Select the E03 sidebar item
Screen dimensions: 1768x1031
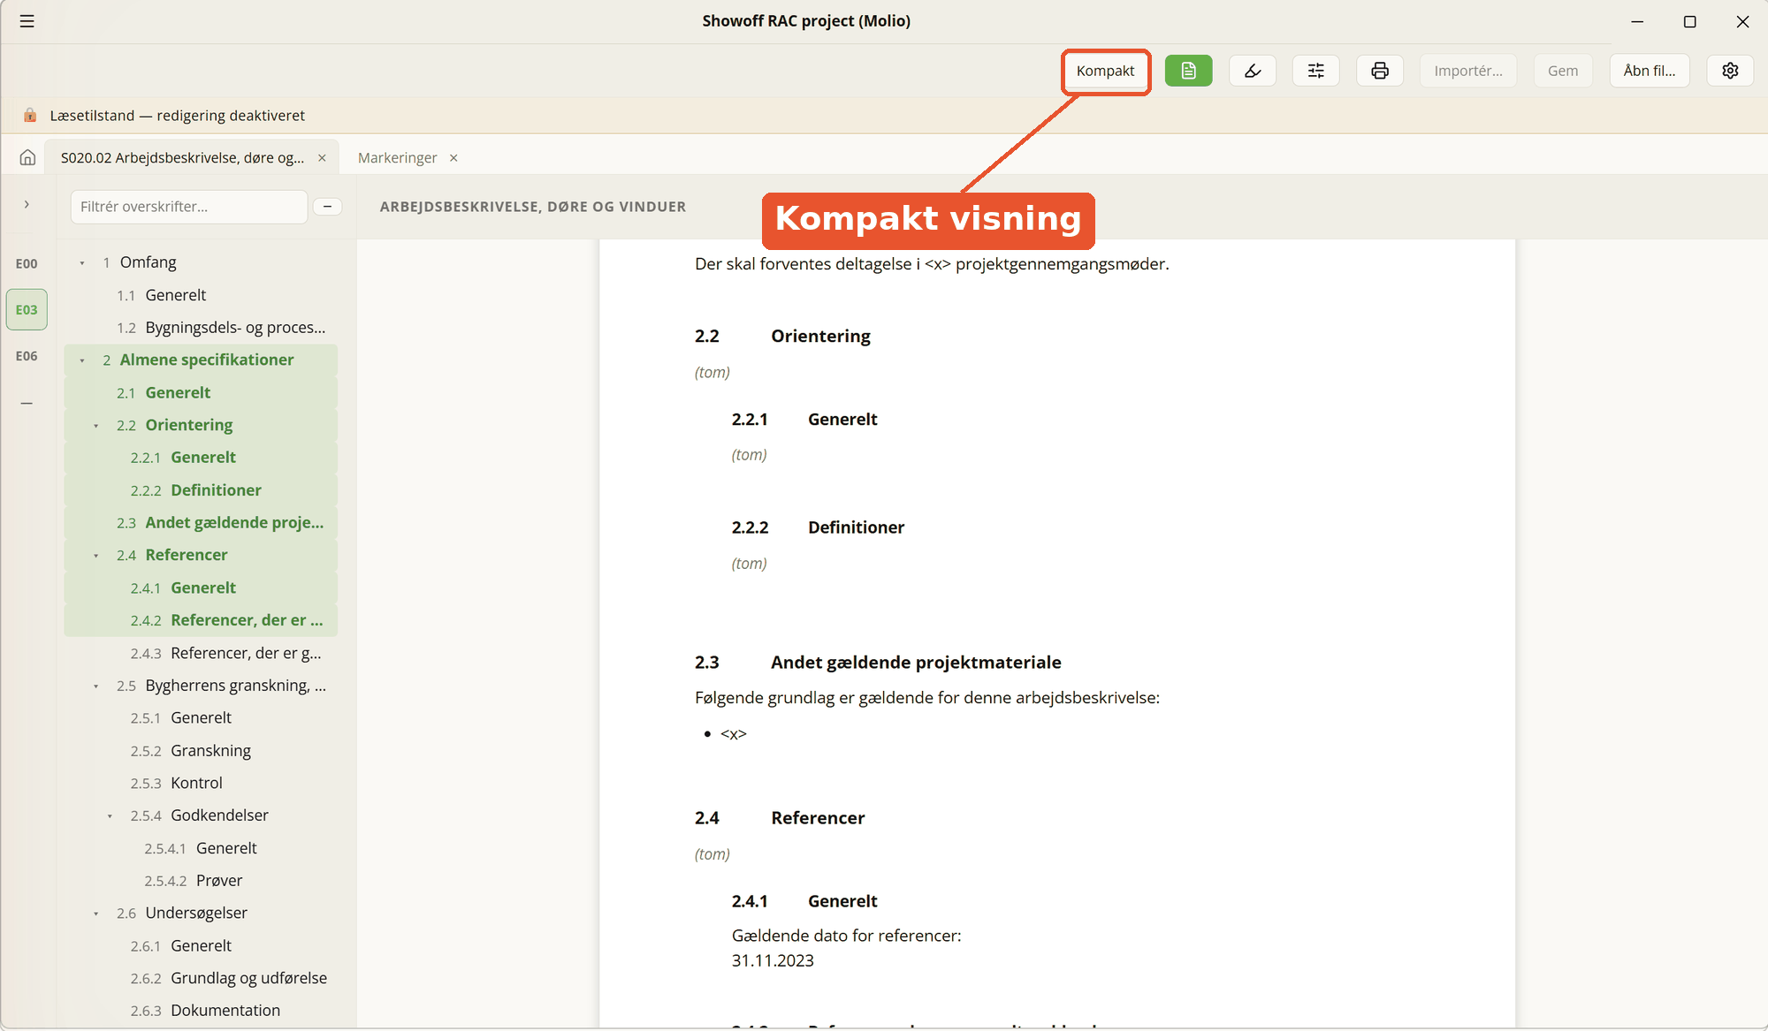coord(27,309)
